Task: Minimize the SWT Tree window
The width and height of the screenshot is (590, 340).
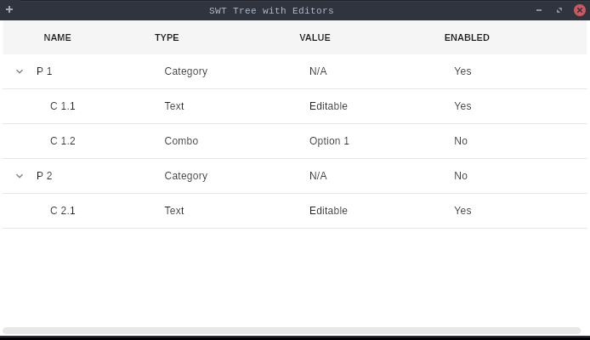Action: tap(538, 10)
